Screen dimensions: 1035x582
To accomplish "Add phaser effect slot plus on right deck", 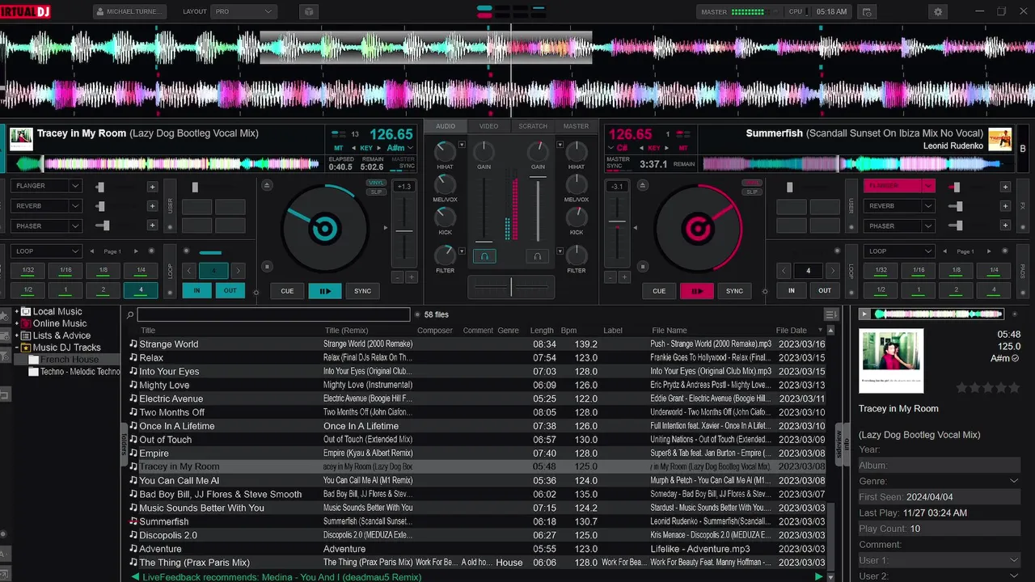I will point(1005,226).
